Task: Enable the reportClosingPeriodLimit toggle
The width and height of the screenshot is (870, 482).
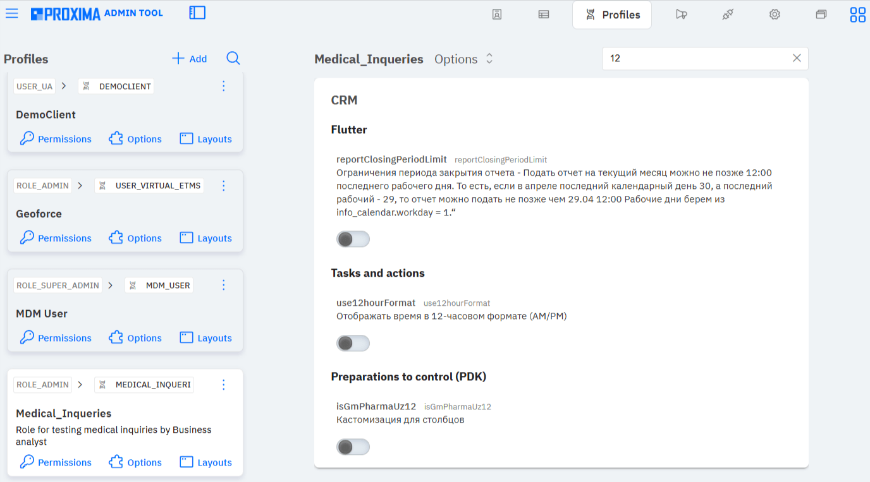Action: tap(353, 239)
